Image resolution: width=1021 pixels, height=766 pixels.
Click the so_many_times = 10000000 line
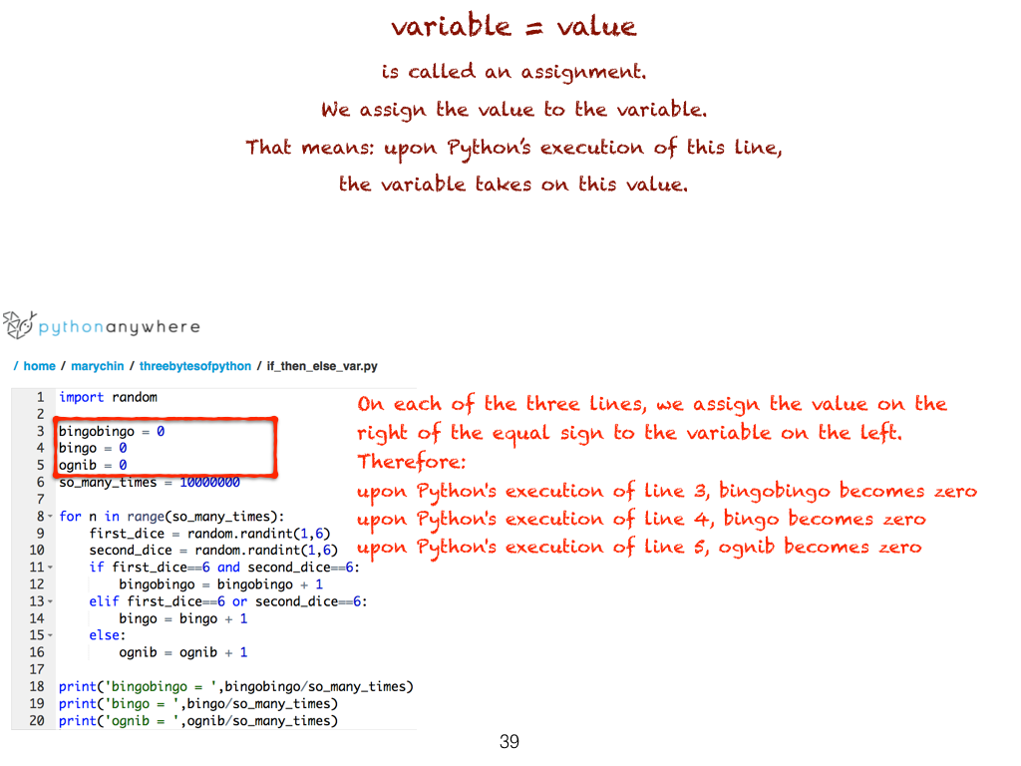[149, 483]
